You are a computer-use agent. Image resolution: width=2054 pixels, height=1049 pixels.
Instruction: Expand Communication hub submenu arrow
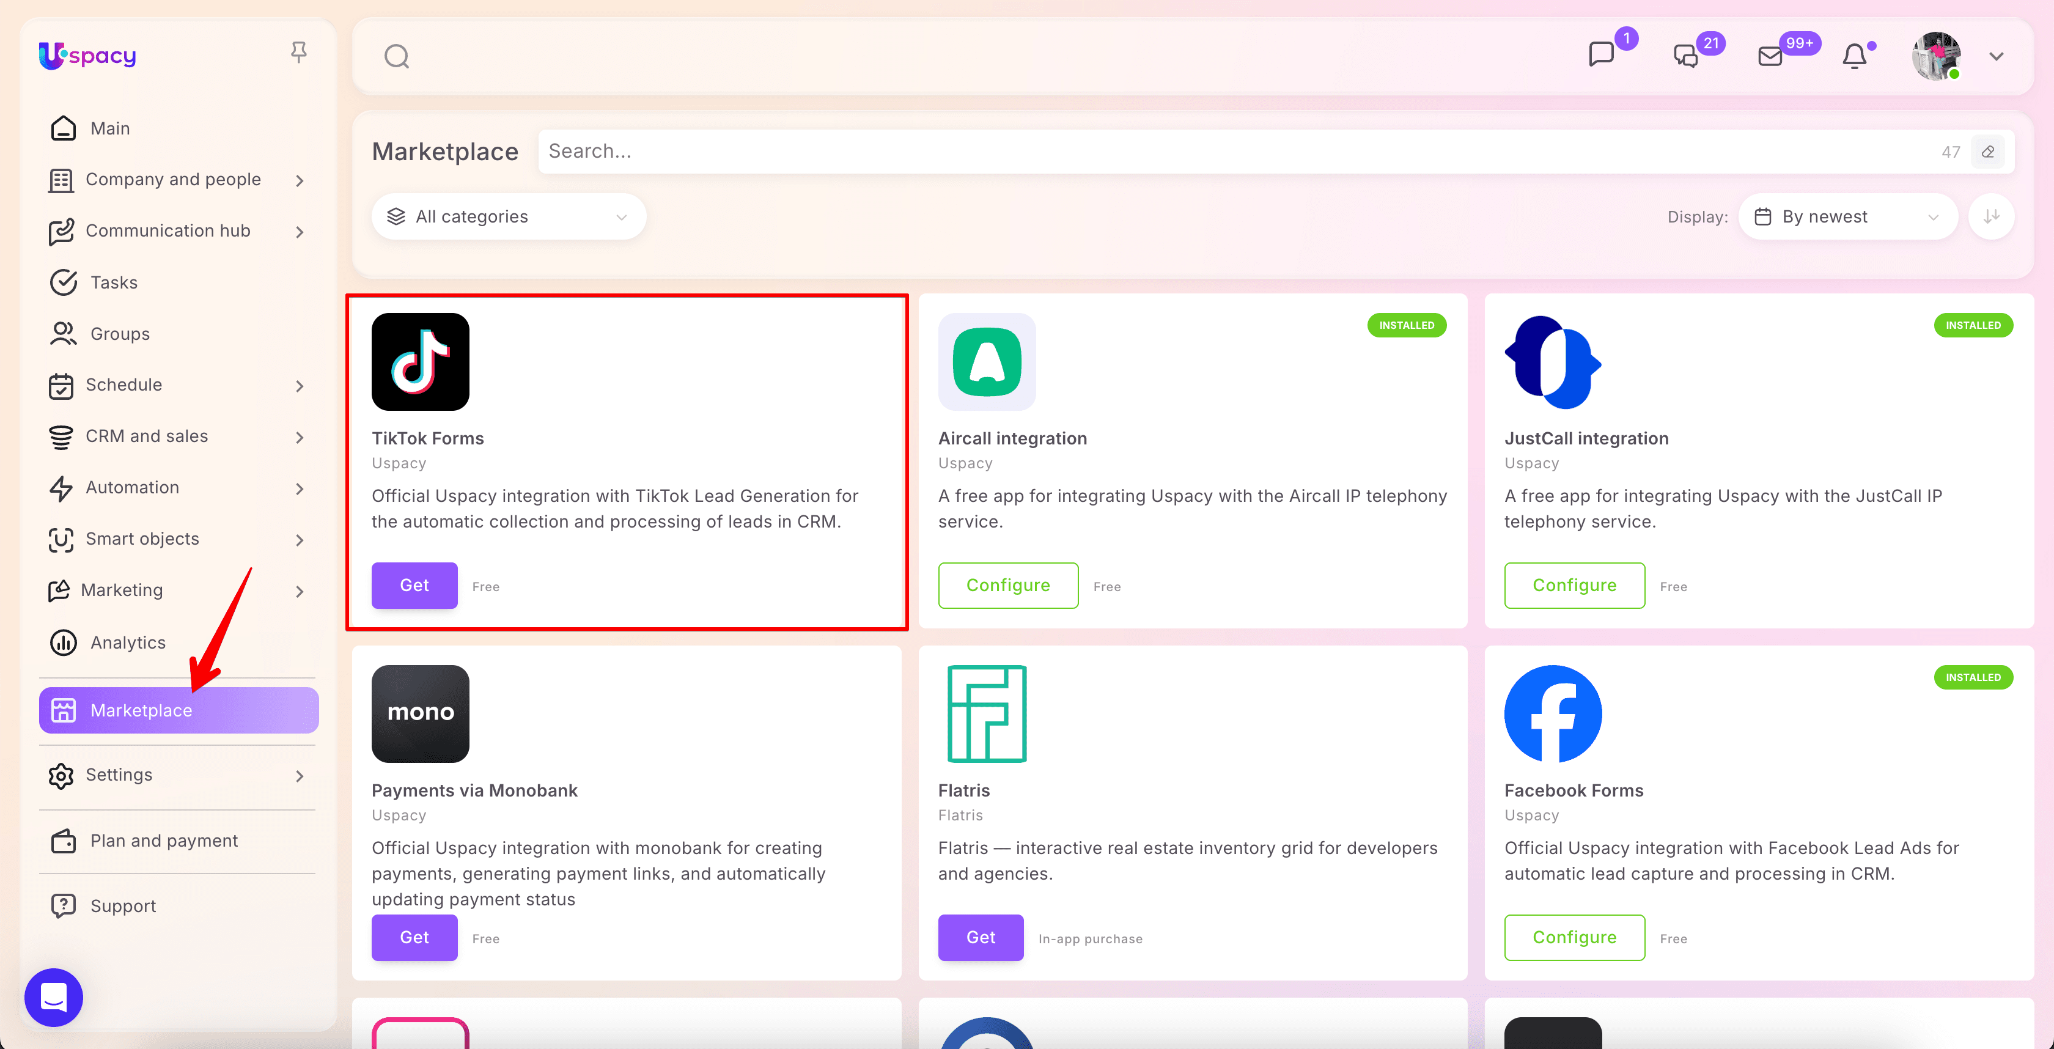click(x=300, y=231)
